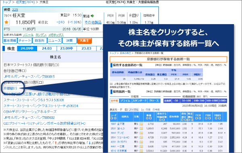
Task: Open the チャート tab
Action: 25,41
